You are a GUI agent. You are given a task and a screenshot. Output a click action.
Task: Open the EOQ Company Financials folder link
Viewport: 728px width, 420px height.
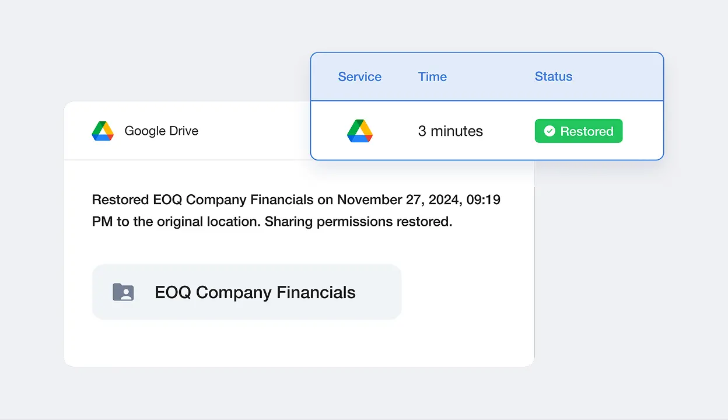click(x=254, y=292)
